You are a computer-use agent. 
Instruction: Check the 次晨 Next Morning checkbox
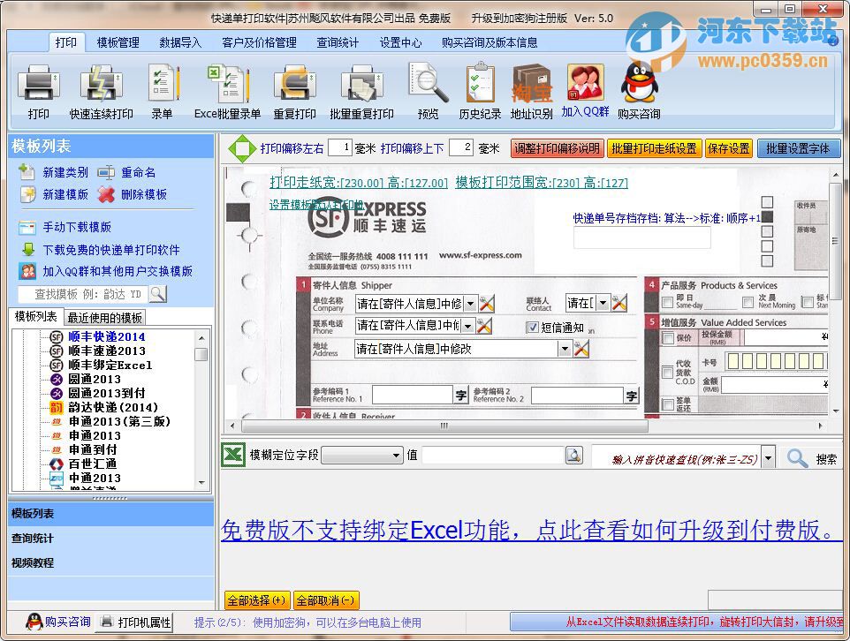pos(748,302)
